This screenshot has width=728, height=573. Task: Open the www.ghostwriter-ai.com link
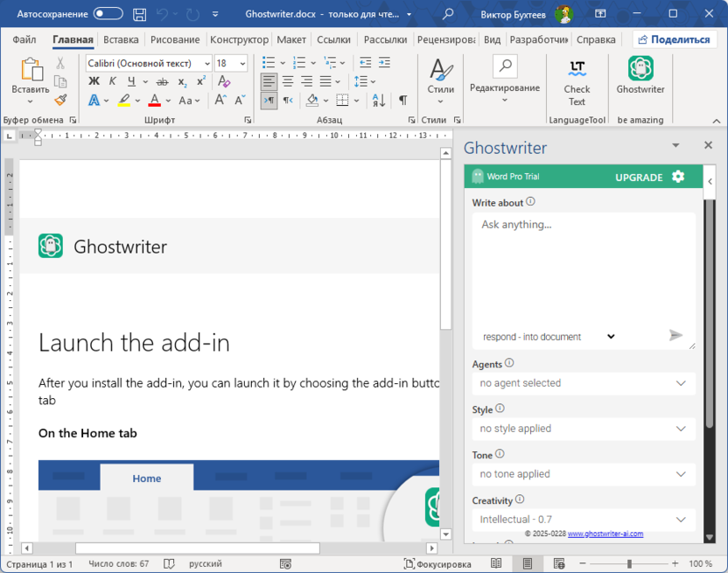605,534
